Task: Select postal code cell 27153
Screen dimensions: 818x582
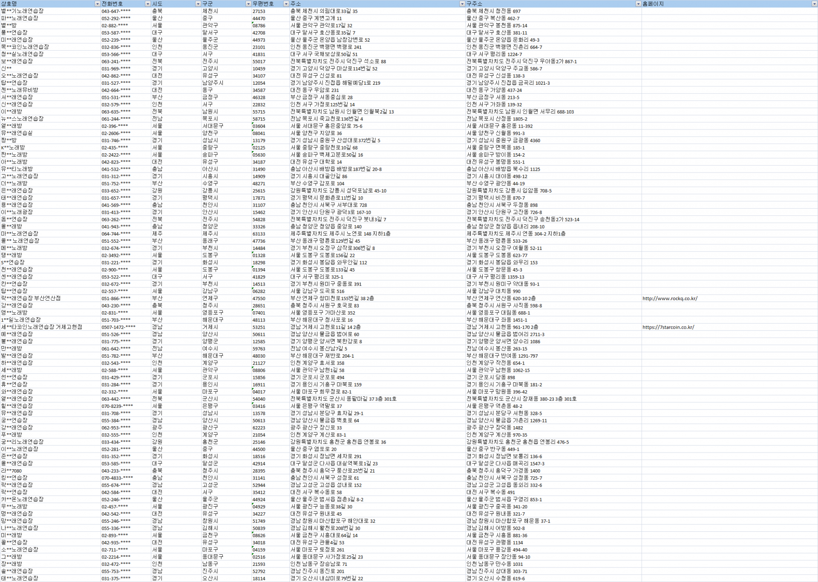Action: [259, 11]
